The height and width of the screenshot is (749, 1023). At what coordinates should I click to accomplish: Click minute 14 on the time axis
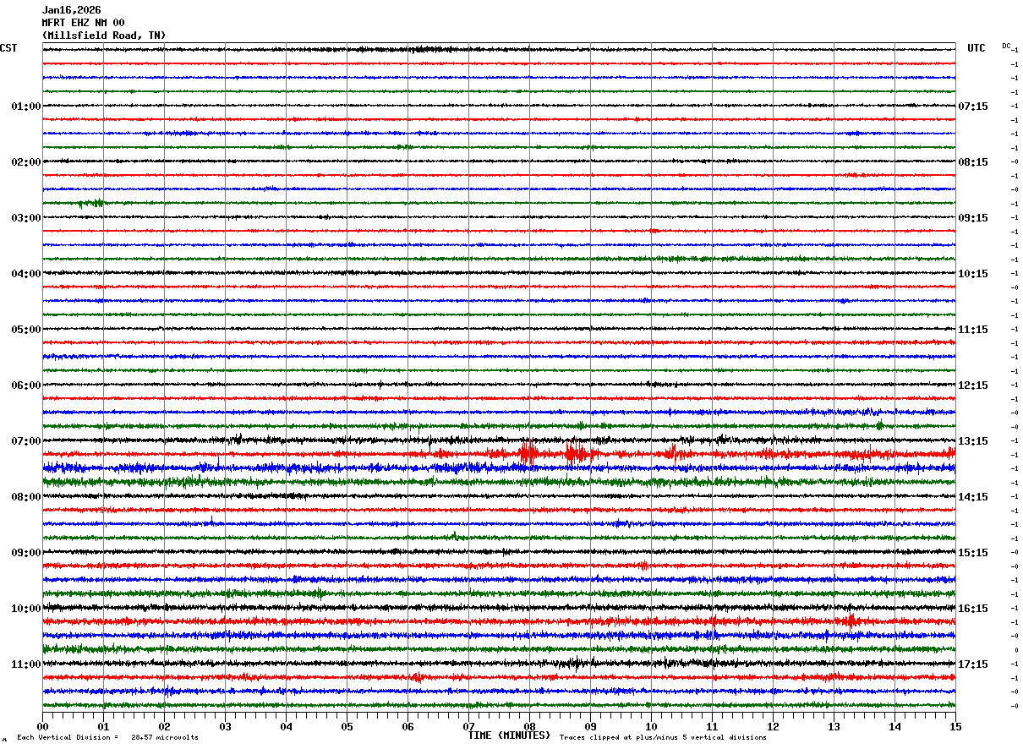[x=894, y=725]
